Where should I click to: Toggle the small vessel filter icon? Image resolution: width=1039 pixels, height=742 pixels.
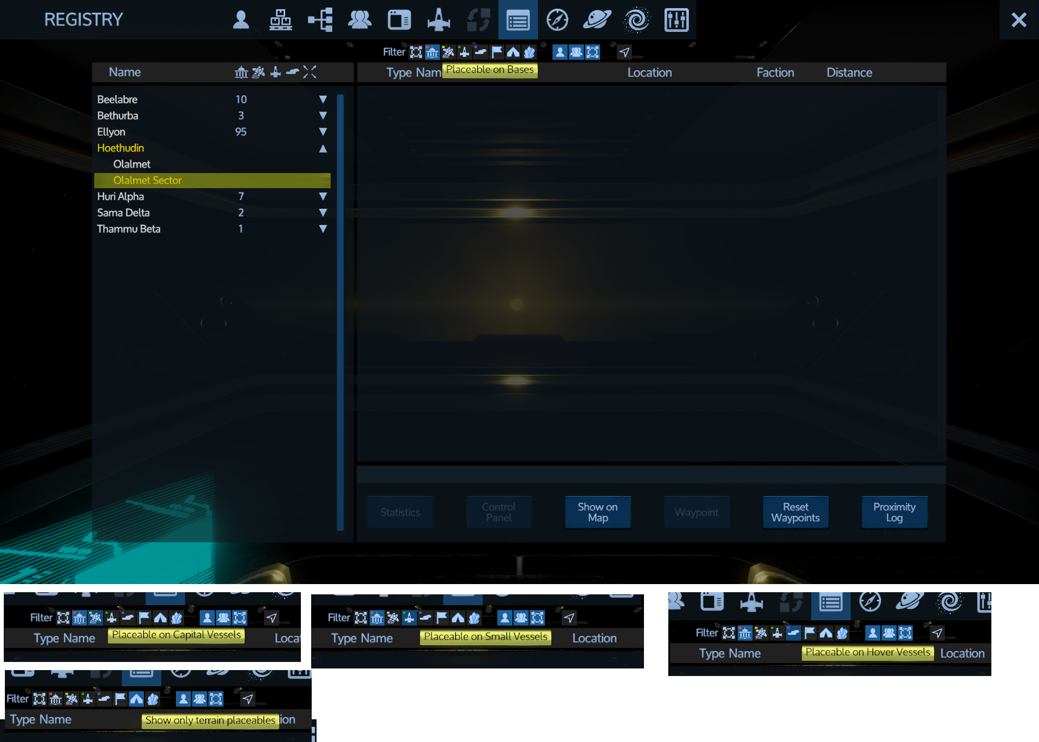(x=464, y=52)
